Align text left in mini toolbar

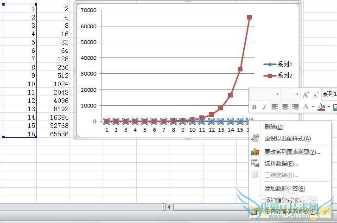click(x=274, y=107)
